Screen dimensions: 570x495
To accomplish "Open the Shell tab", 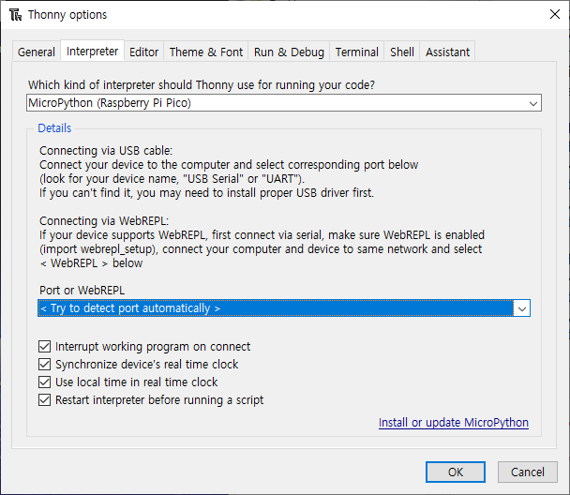I will (x=401, y=52).
